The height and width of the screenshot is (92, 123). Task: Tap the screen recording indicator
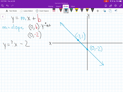pyautogui.click(x=106, y=1)
